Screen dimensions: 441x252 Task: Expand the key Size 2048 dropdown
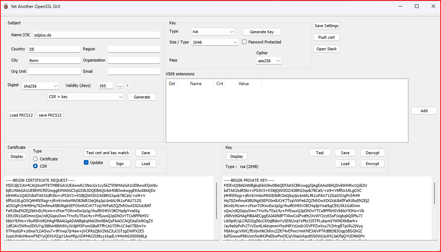coord(215,42)
